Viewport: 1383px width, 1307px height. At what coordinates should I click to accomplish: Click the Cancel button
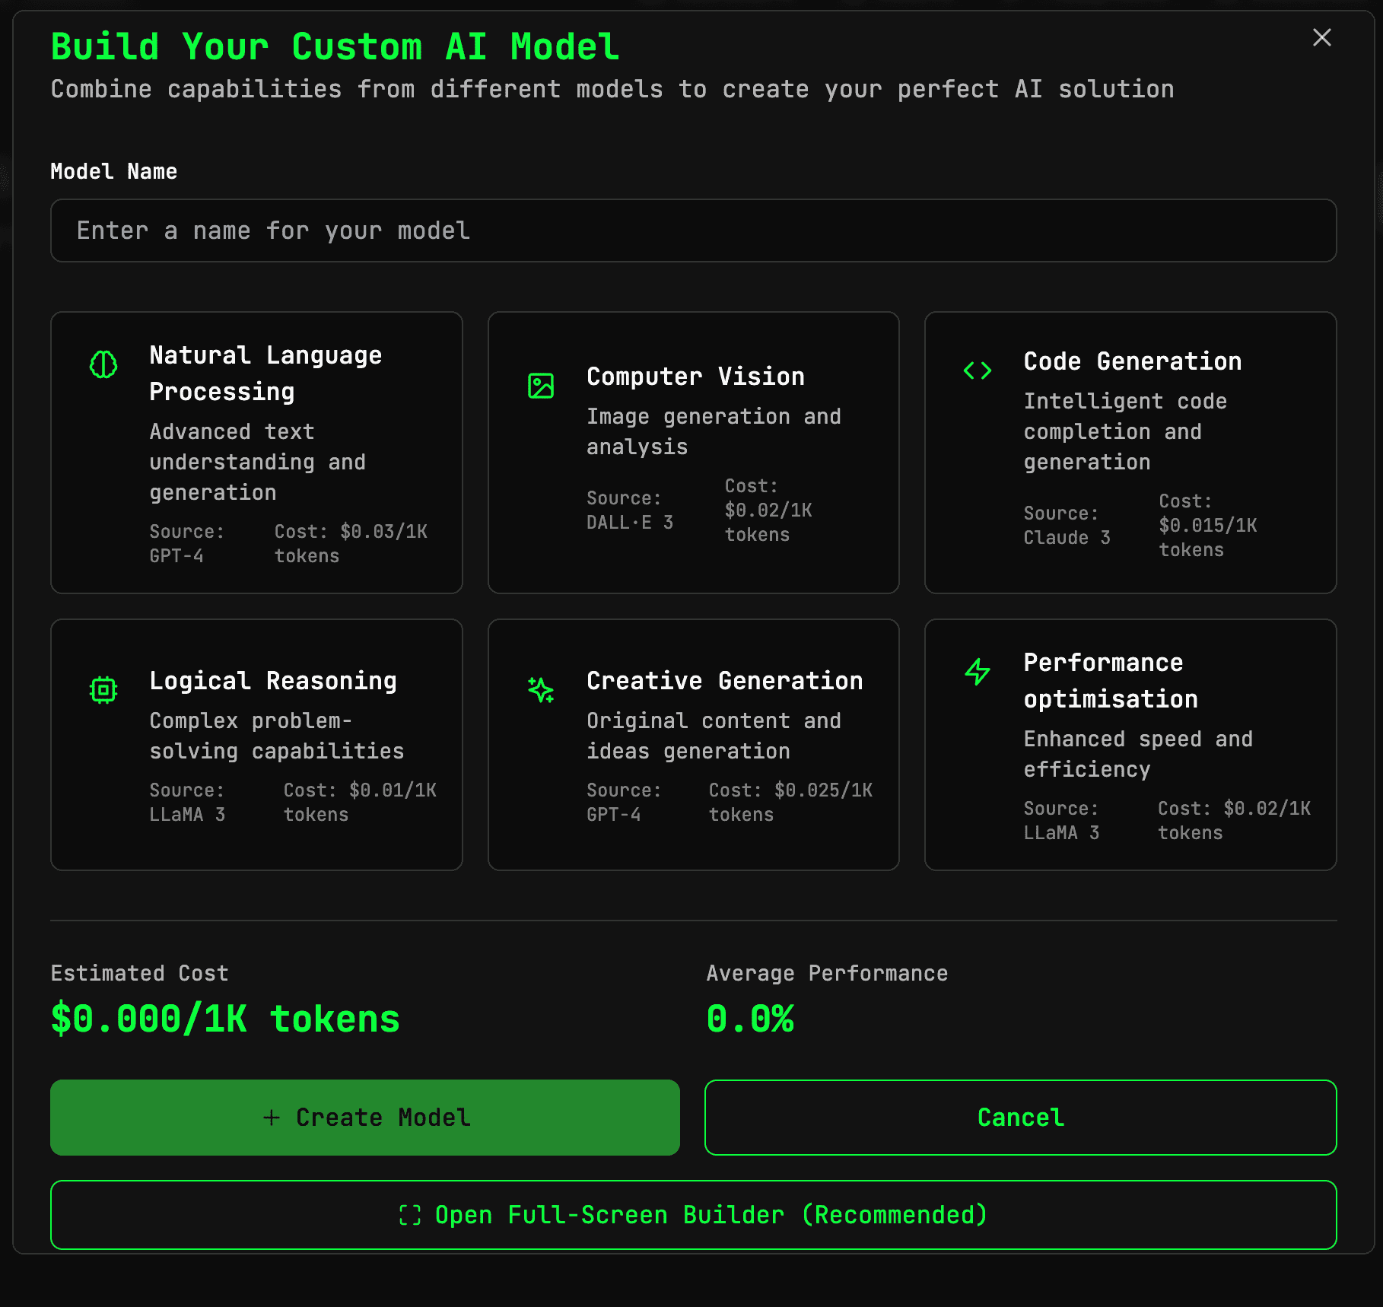pyautogui.click(x=1019, y=1118)
